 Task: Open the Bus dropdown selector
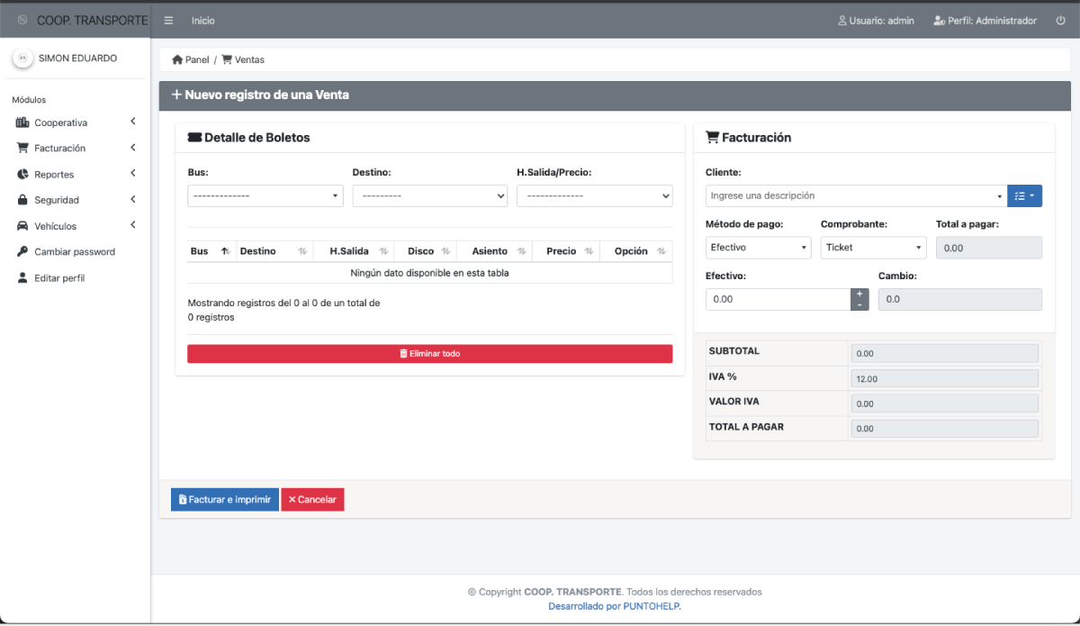click(x=265, y=195)
